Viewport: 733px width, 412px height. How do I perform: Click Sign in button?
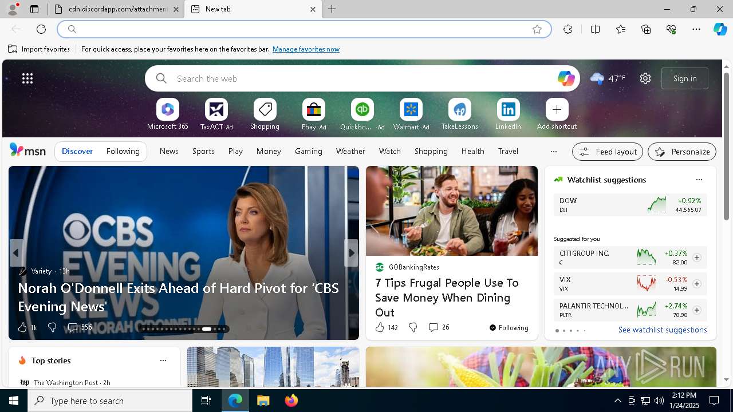685,78
